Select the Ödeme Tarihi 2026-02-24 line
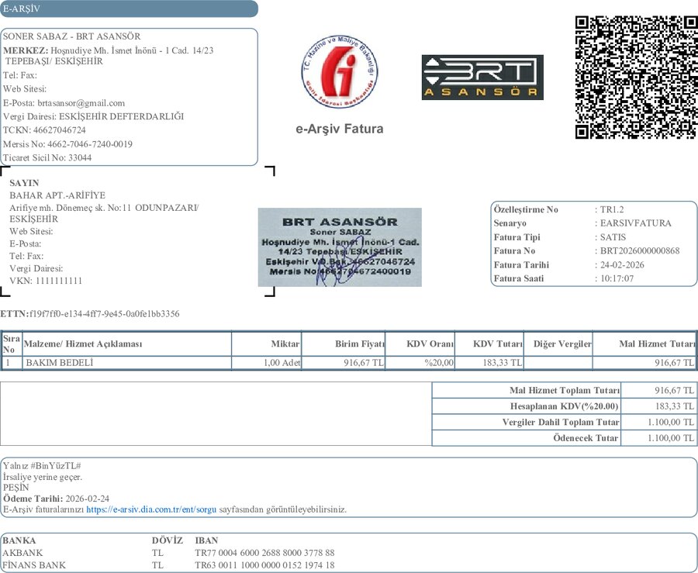The image size is (698, 573). coord(56,499)
